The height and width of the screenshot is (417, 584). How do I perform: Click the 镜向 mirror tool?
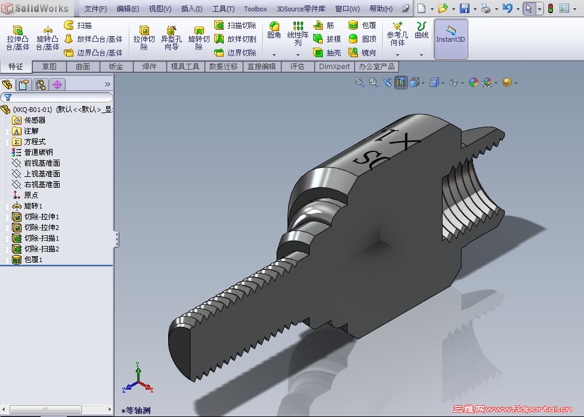(362, 53)
